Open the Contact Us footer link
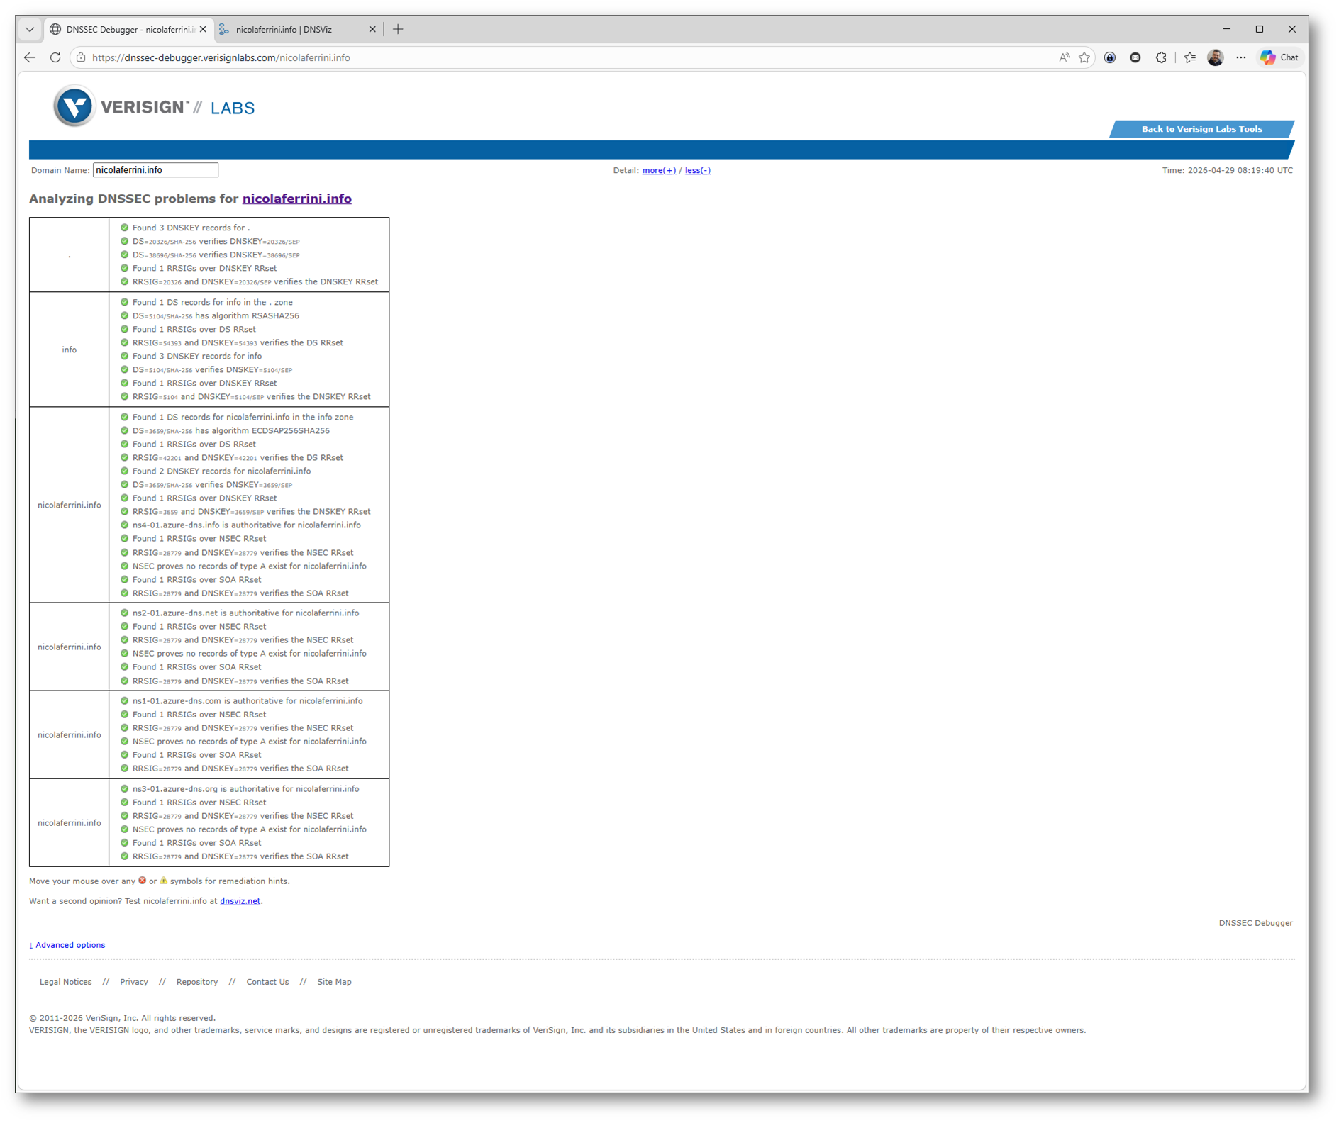The height and width of the screenshot is (1123, 1339). point(267,982)
